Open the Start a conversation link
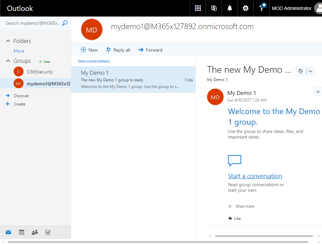This screenshot has width=322, height=245. pos(255,176)
